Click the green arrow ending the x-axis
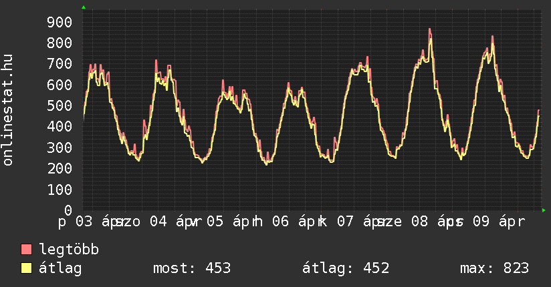This screenshot has height=287, width=551. click(x=544, y=210)
